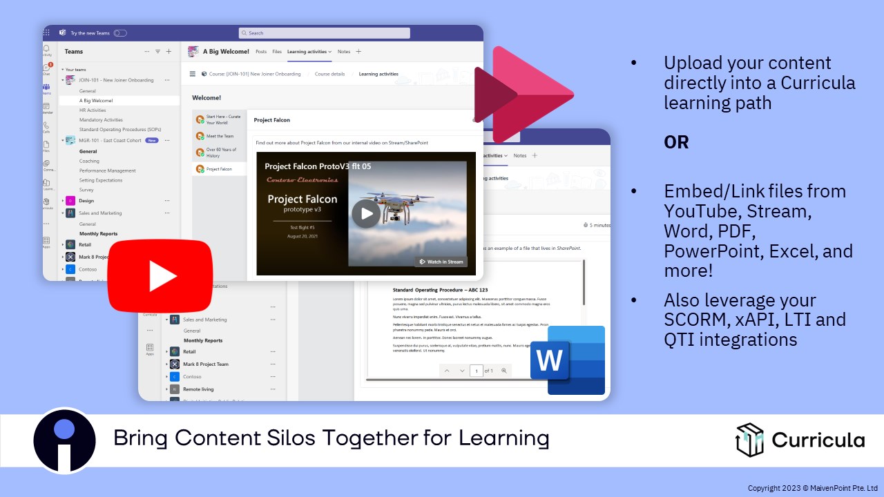The image size is (884, 497).
Task: Expand the Remote living team in back window
Action: pyautogui.click(x=167, y=389)
